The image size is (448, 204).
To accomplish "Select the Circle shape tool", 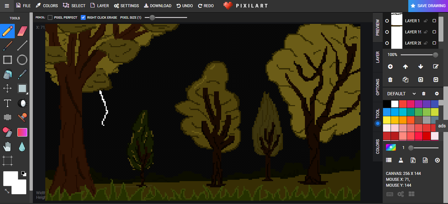I will (22, 60).
